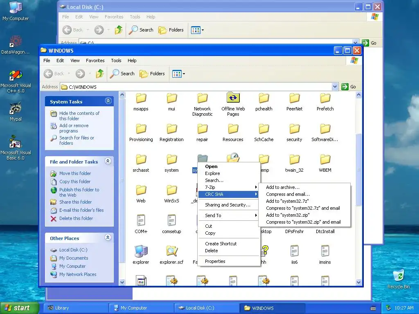This screenshot has width=419, height=314.
Task: Select the mui folder icon
Action: (171, 98)
